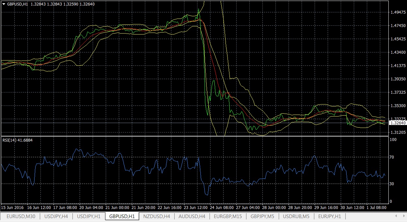Click the 22 Jun 16:00 time label
407x222 pixels.
tap(169, 207)
